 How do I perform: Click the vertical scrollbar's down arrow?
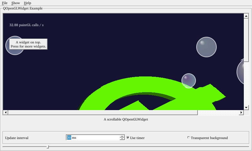[x=246, y=107]
